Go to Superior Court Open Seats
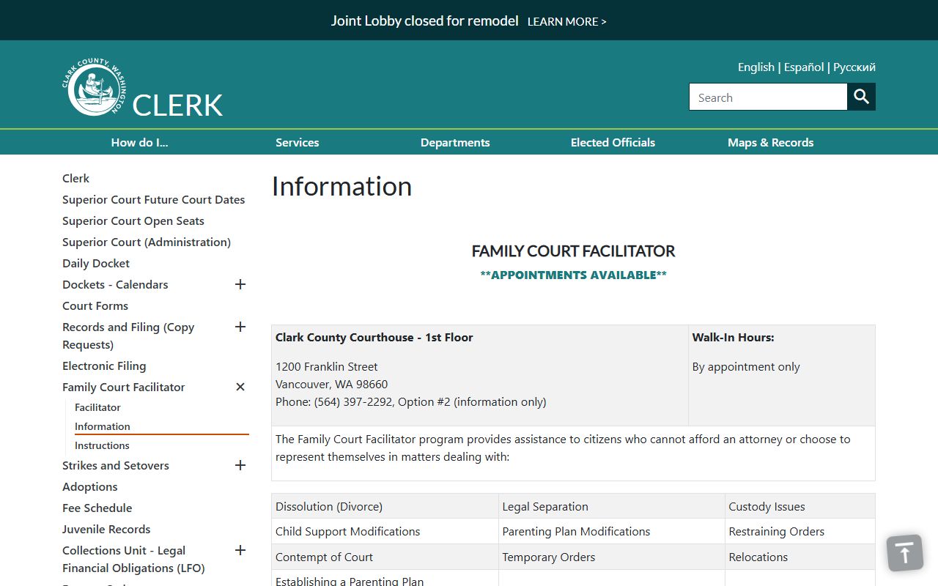The image size is (938, 586). click(133, 220)
